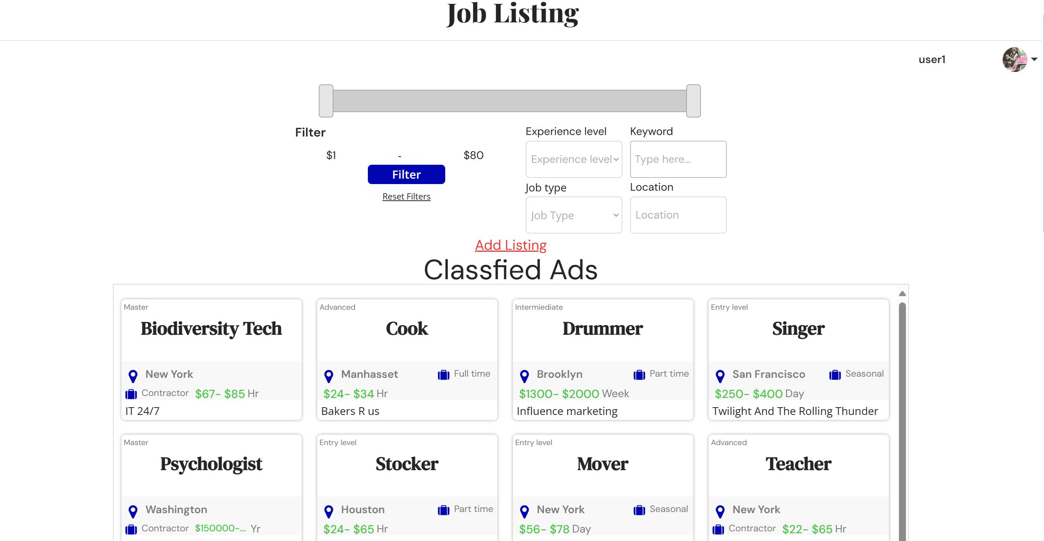Click inside the Keyword text field
Viewport: 1044px width, 541px height.
678,159
